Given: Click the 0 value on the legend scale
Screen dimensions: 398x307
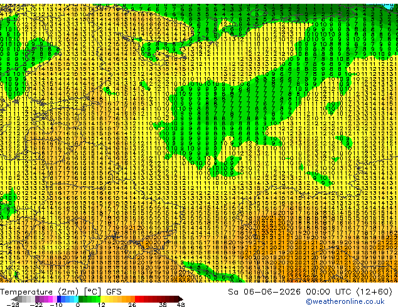Looking at the screenshot, I should 78,304.
